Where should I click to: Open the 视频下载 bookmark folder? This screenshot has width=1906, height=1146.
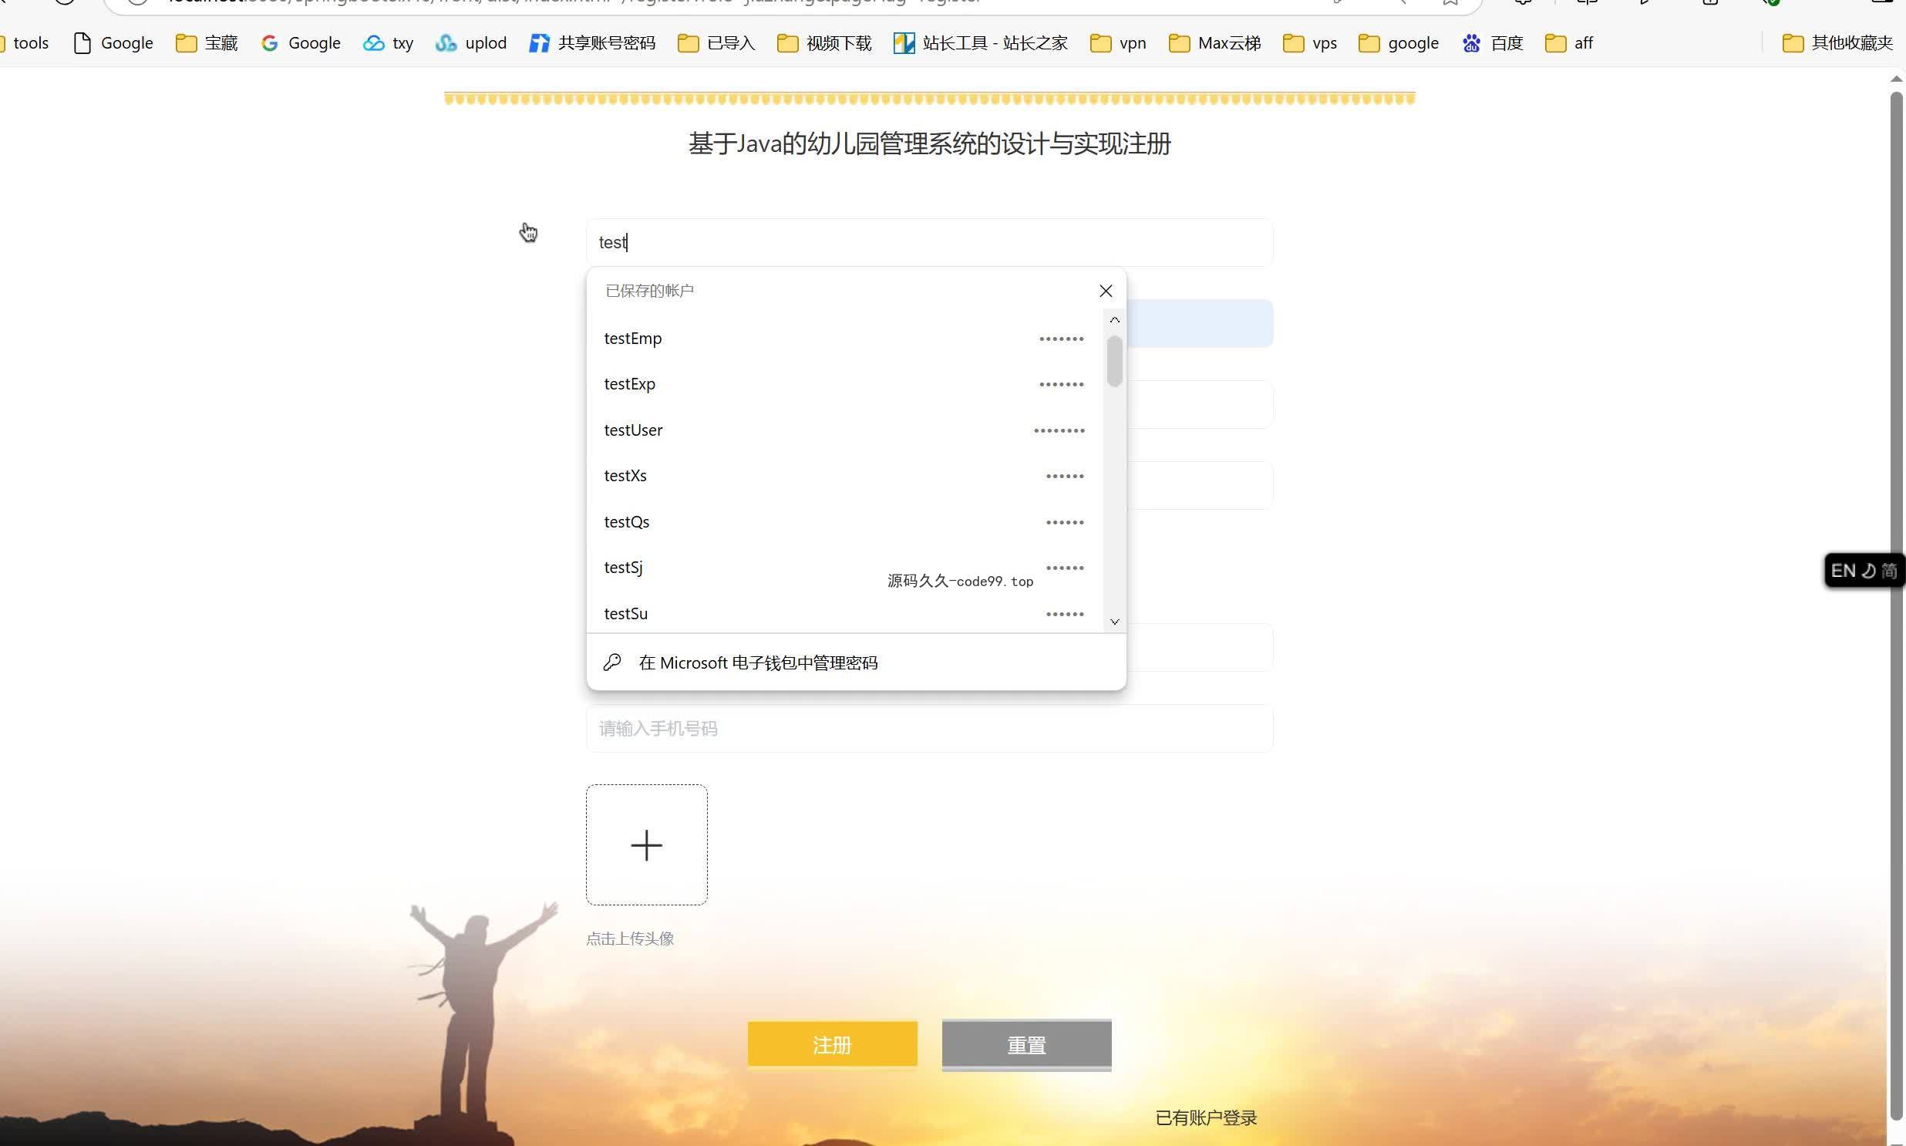(824, 43)
